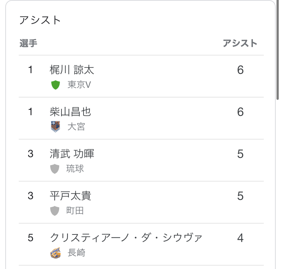
Task: Click the assist count 4 for クリスティアーノ
Action: click(240, 238)
